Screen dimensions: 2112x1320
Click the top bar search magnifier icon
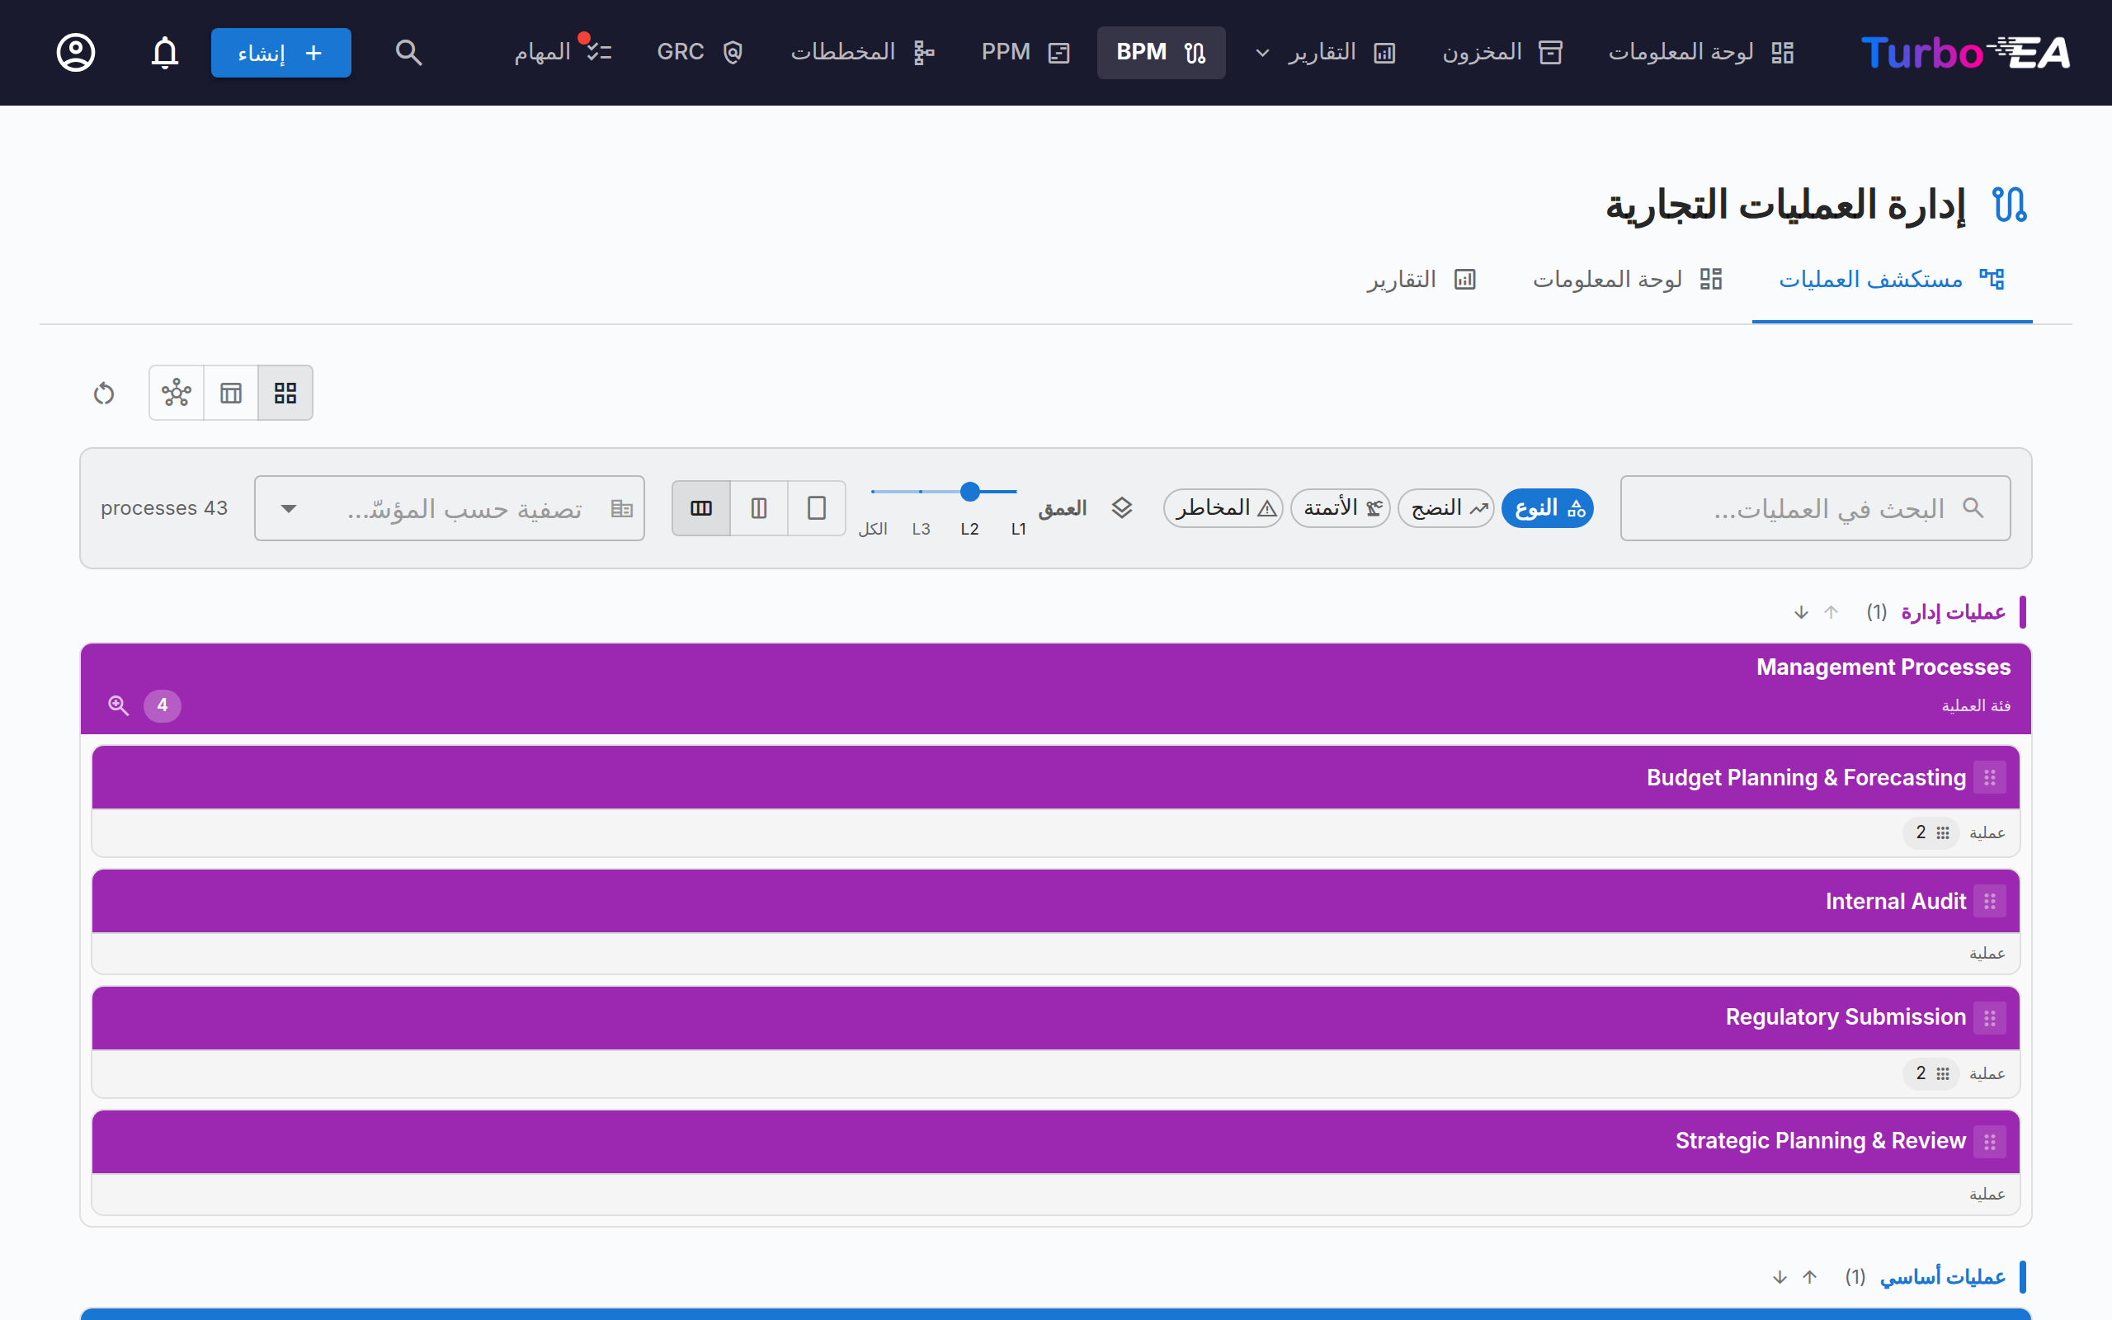coord(408,52)
